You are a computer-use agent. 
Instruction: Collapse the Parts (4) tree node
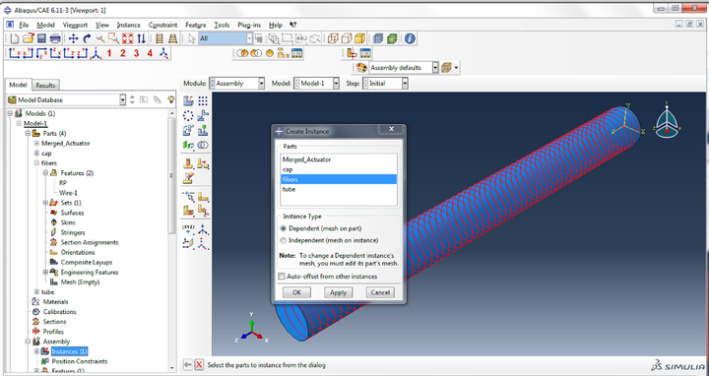[x=28, y=133]
